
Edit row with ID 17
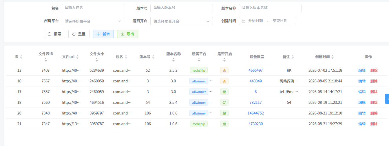pos(362,92)
